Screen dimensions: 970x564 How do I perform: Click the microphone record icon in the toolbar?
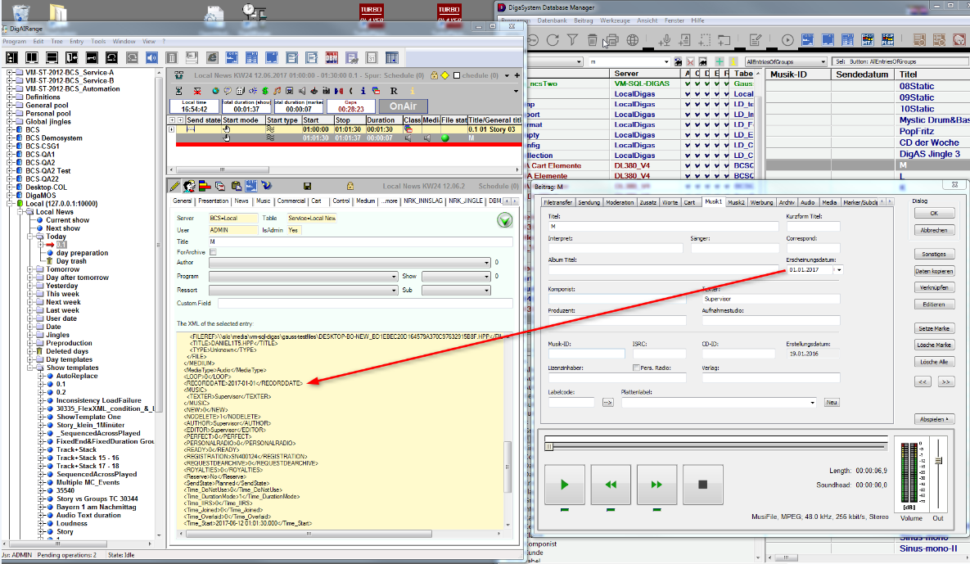[666, 40]
